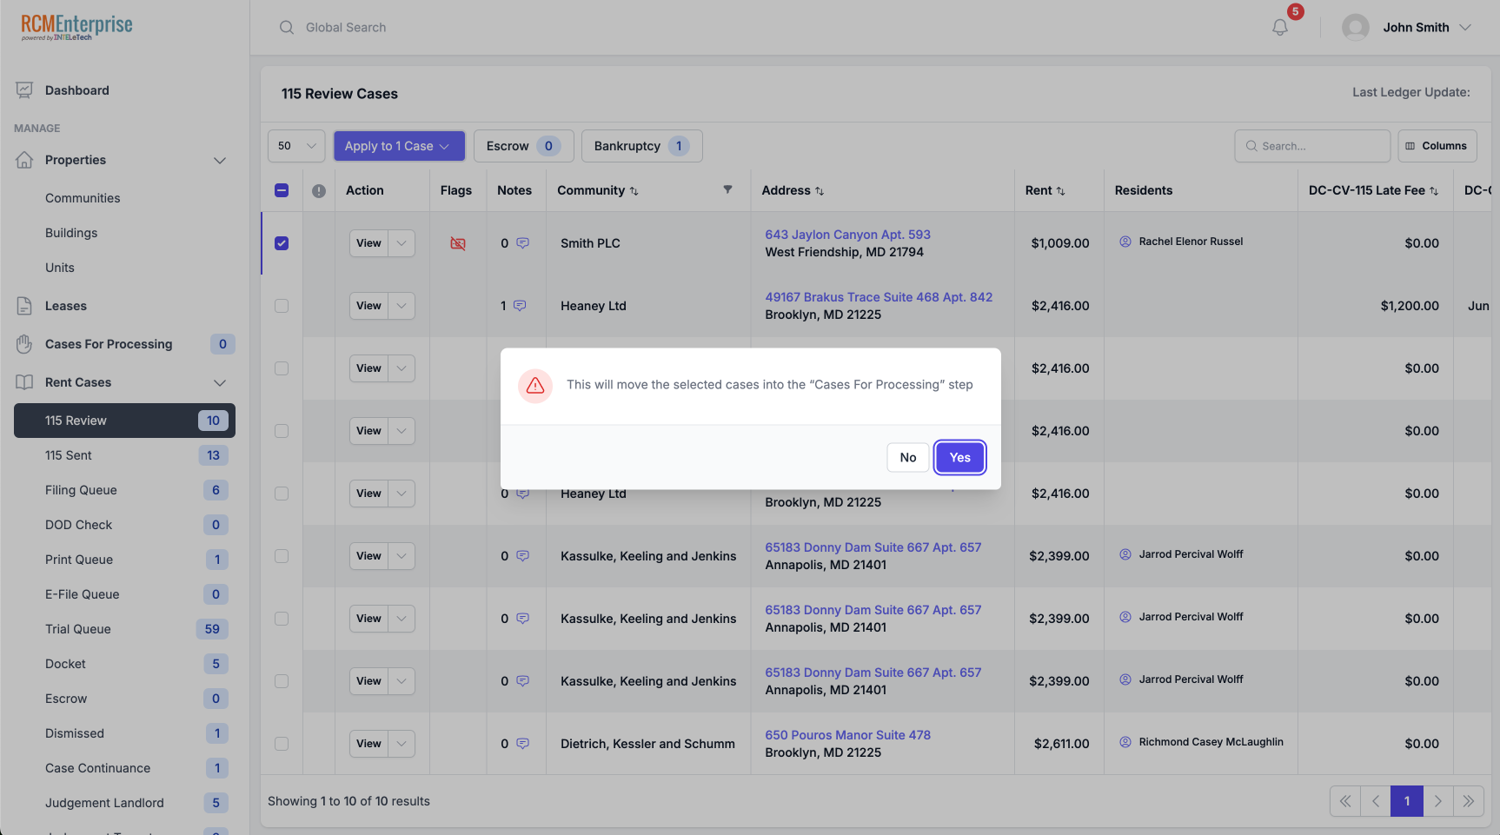Click the notes comment icon for Heaney Ltd

(x=521, y=305)
